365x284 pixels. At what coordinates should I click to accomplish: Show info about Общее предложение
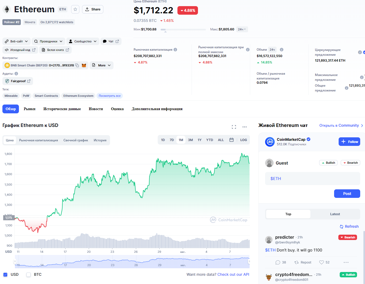pyautogui.click(x=347, y=88)
